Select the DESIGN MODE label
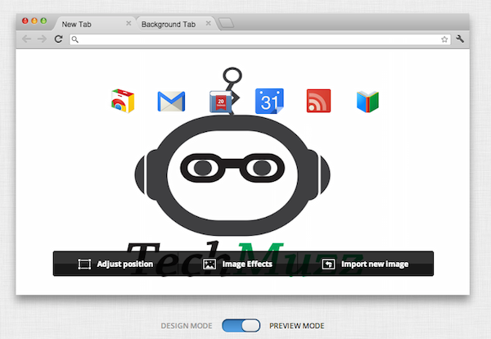This screenshot has height=339, width=491. [187, 326]
